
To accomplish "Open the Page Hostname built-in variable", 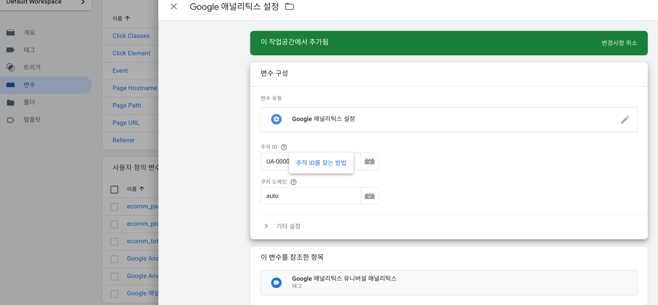I will click(x=135, y=88).
